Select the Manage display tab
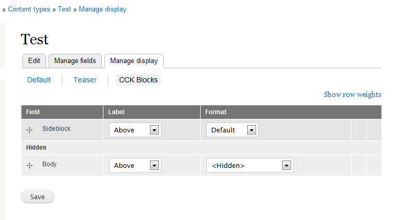The width and height of the screenshot is (394, 220). pyautogui.click(x=134, y=61)
